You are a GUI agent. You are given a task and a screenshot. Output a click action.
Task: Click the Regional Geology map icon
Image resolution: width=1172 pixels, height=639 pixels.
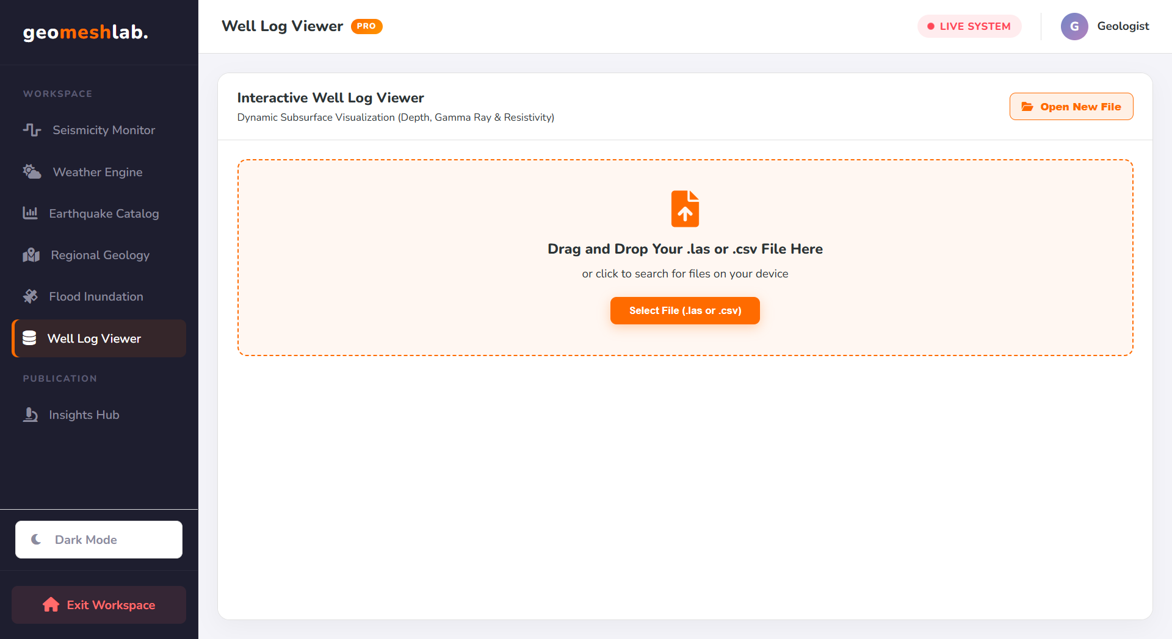pyautogui.click(x=31, y=255)
